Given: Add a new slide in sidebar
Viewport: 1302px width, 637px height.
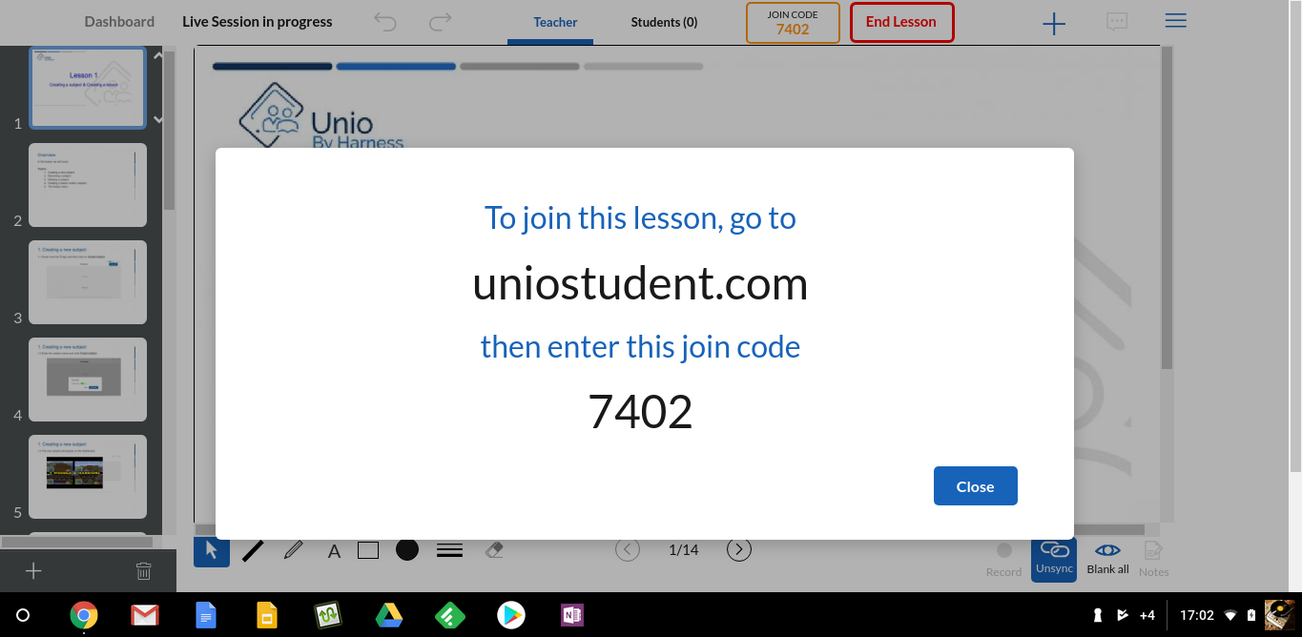Looking at the screenshot, I should point(33,570).
